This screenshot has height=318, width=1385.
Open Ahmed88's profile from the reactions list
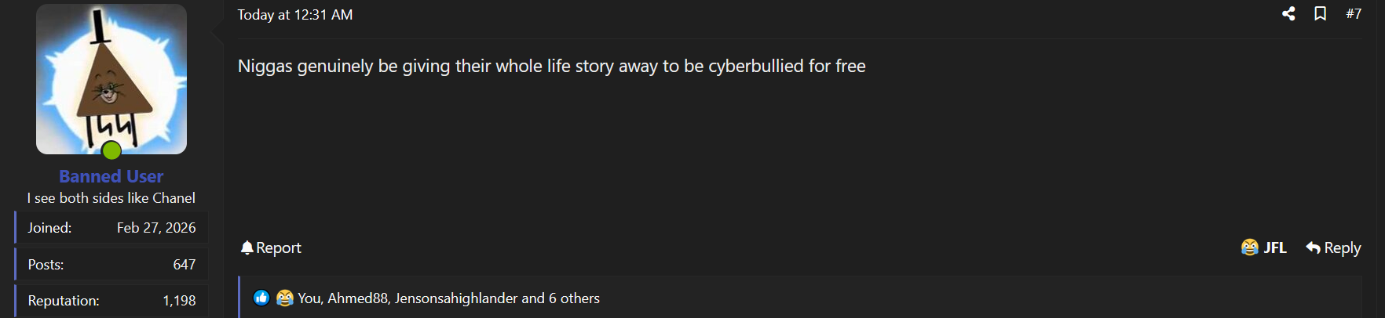point(358,298)
